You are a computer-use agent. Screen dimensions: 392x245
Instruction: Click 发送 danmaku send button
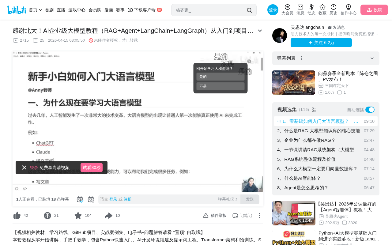(x=250, y=199)
